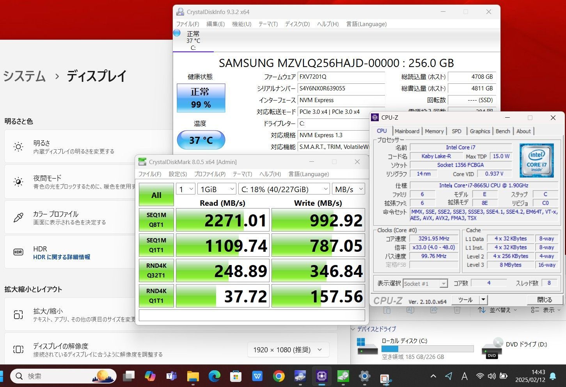Click the 37 °C temperature indicator button
The image size is (566, 387).
tap(201, 140)
